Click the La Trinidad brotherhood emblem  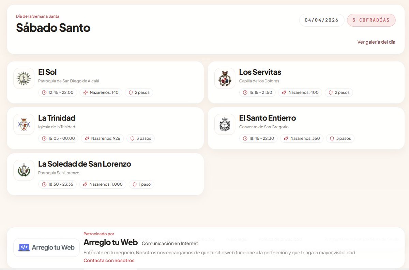[24, 124]
